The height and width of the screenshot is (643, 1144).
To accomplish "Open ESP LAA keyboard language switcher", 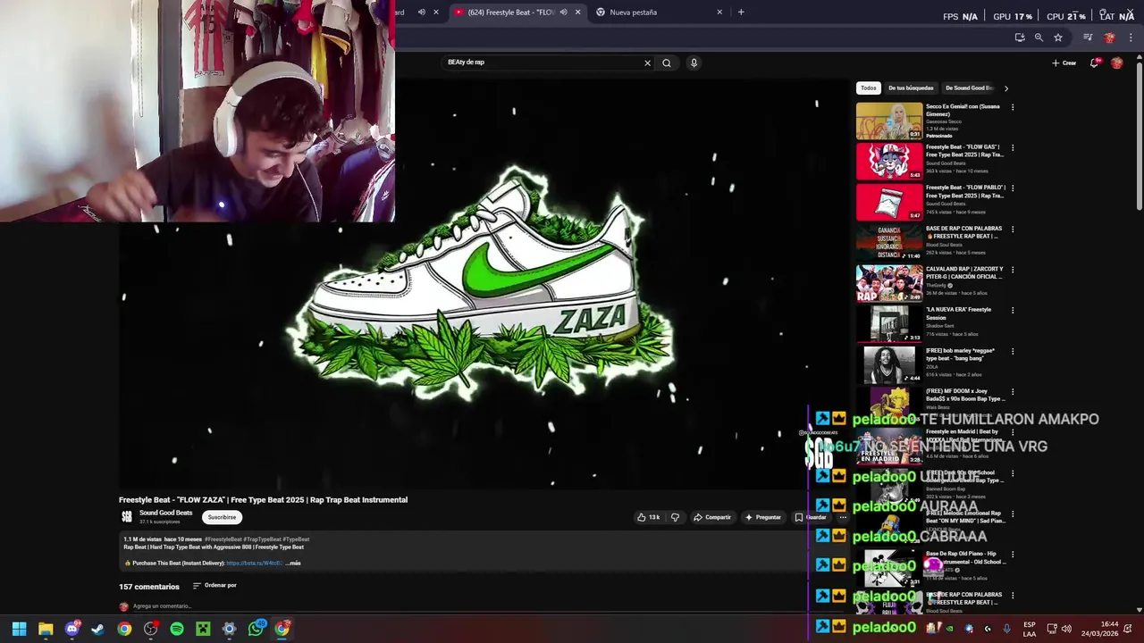I will point(1030,629).
